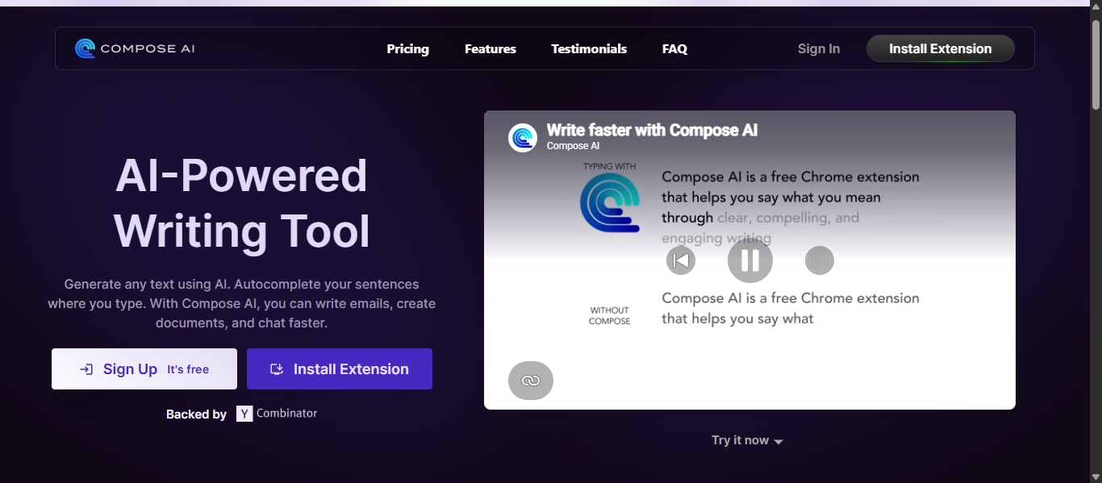Skip forward in the demo video

pyautogui.click(x=819, y=260)
